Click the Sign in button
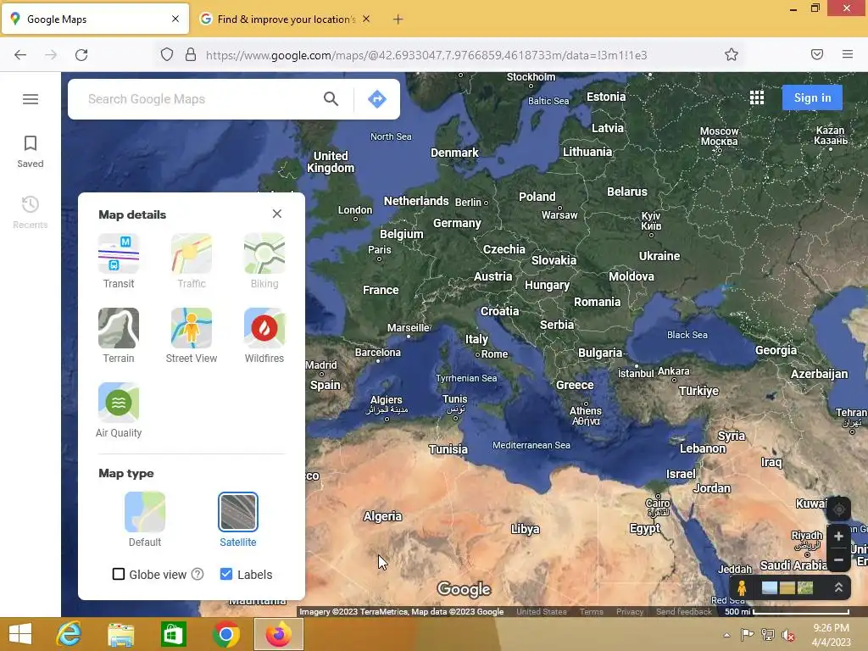868x651 pixels. (x=812, y=98)
